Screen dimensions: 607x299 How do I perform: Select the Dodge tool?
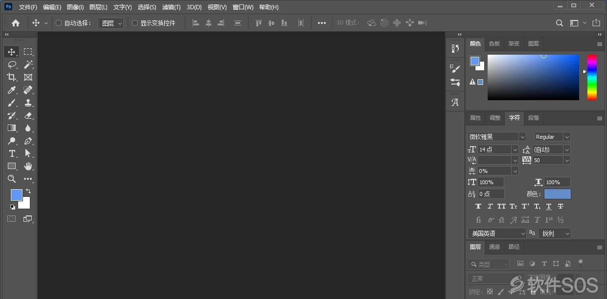point(12,141)
